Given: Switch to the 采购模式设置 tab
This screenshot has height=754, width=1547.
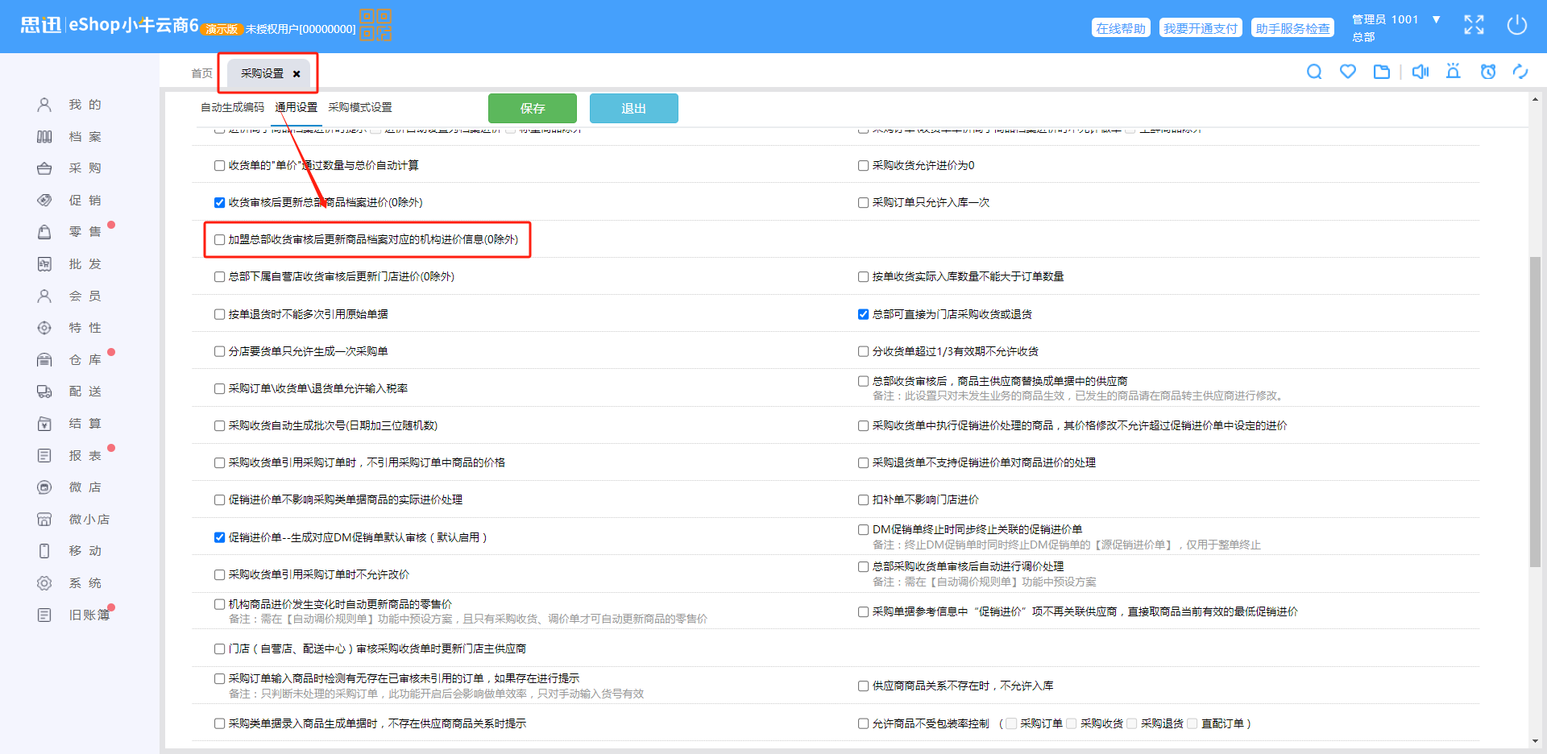Looking at the screenshot, I should coord(359,107).
